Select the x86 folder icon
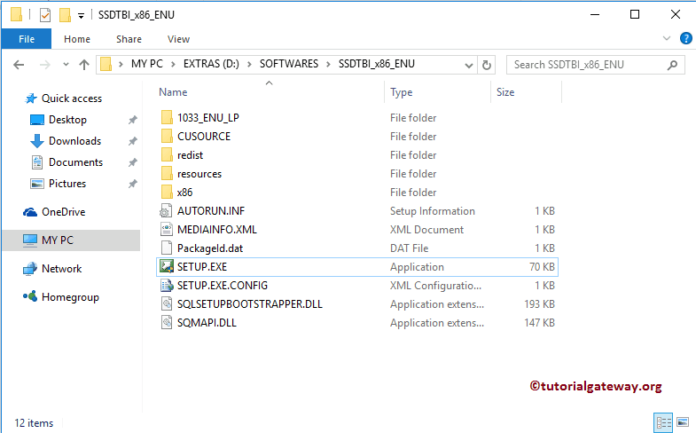Image resolution: width=696 pixels, height=433 pixels. tap(167, 193)
